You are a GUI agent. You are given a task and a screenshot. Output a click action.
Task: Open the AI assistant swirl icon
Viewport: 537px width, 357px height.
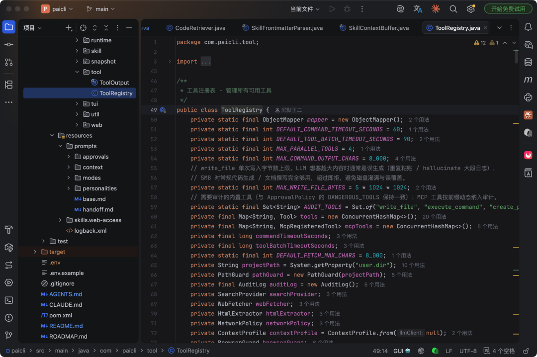[400, 9]
